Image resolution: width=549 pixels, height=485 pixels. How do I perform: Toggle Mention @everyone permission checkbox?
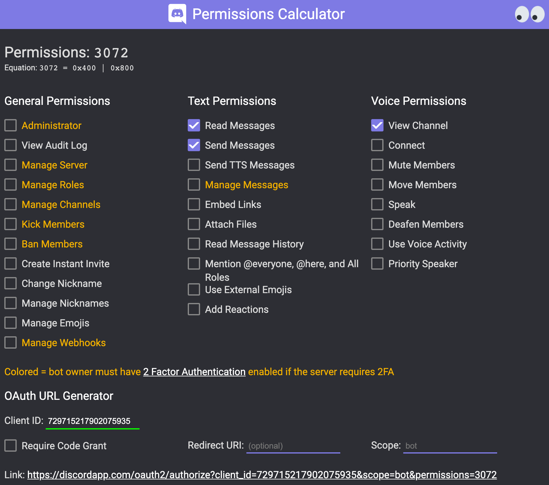[x=194, y=263]
